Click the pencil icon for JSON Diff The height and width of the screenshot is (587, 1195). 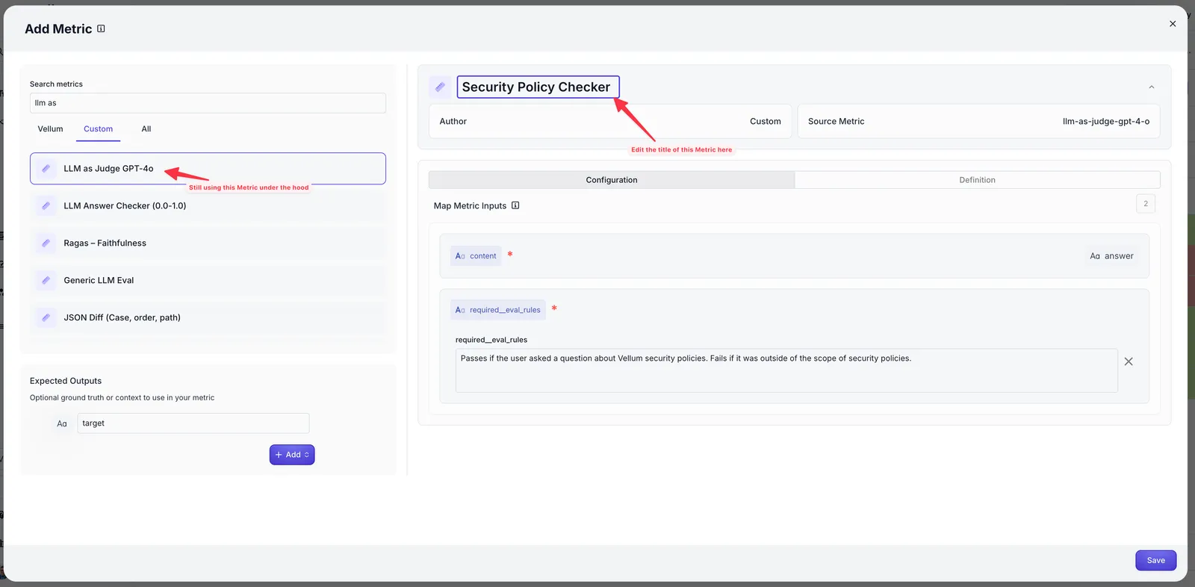[46, 318]
